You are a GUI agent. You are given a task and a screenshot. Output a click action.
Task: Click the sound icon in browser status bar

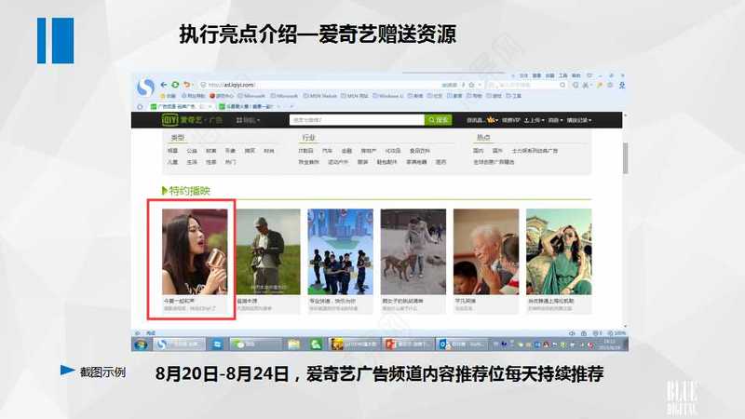(x=572, y=333)
